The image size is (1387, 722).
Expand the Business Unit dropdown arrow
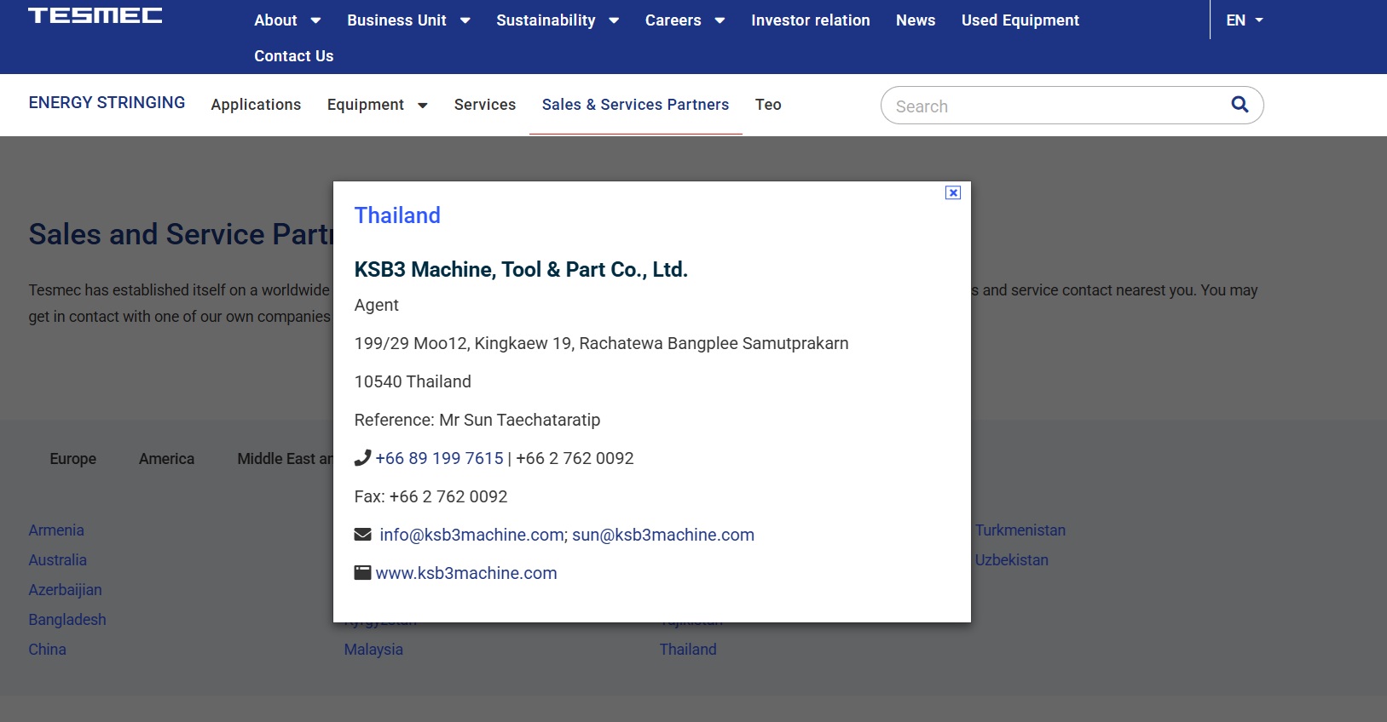tap(465, 20)
